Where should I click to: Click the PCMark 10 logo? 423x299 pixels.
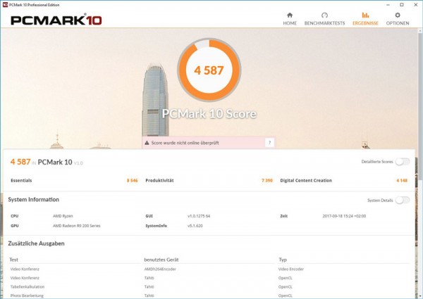tap(56, 19)
